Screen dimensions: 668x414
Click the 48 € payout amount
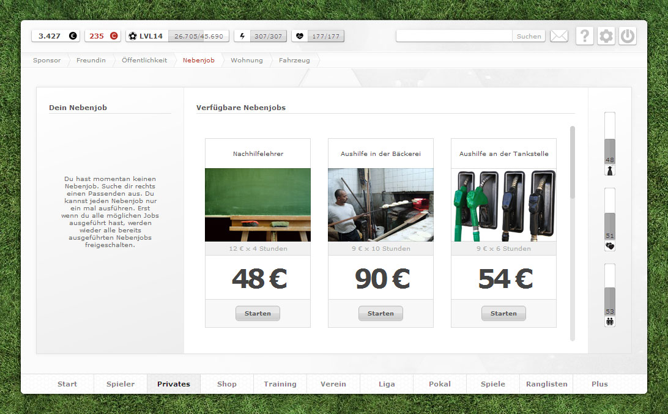click(259, 279)
